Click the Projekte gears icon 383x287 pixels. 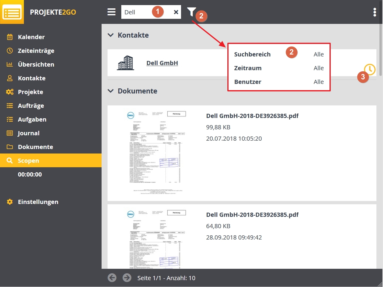(10, 92)
